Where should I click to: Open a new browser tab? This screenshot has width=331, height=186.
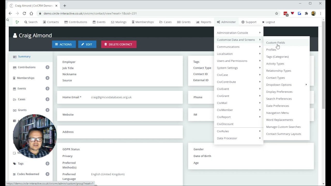point(65,6)
